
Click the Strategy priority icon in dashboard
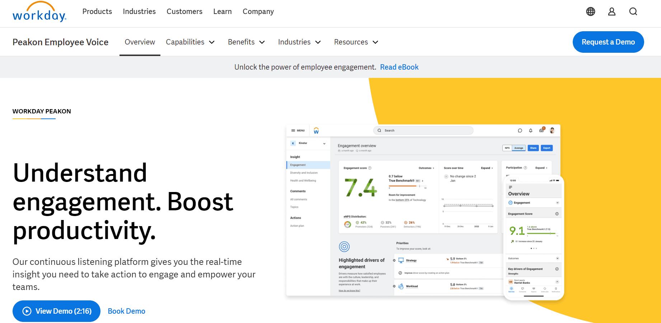click(x=401, y=260)
